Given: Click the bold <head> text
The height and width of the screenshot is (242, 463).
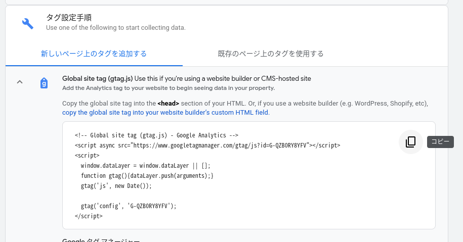Looking at the screenshot, I should click(x=169, y=104).
